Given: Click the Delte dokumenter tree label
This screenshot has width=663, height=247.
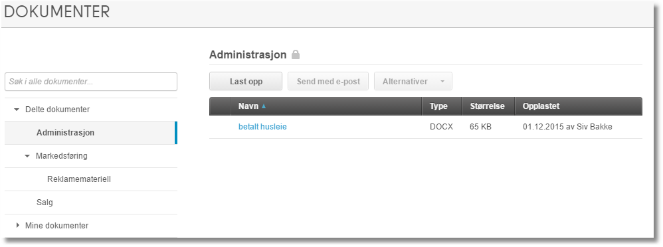Looking at the screenshot, I should (x=58, y=110).
